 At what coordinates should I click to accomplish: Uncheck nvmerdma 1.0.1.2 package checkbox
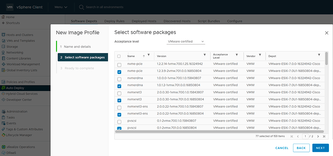(x=119, y=86)
